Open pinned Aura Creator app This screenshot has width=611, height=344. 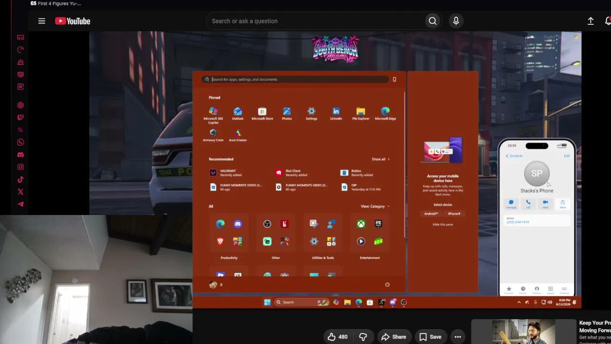tap(238, 135)
